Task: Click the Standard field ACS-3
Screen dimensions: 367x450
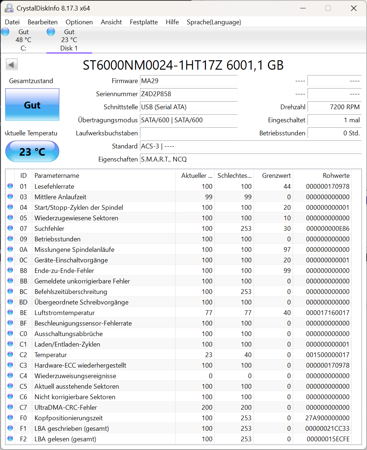Action: tap(251, 146)
